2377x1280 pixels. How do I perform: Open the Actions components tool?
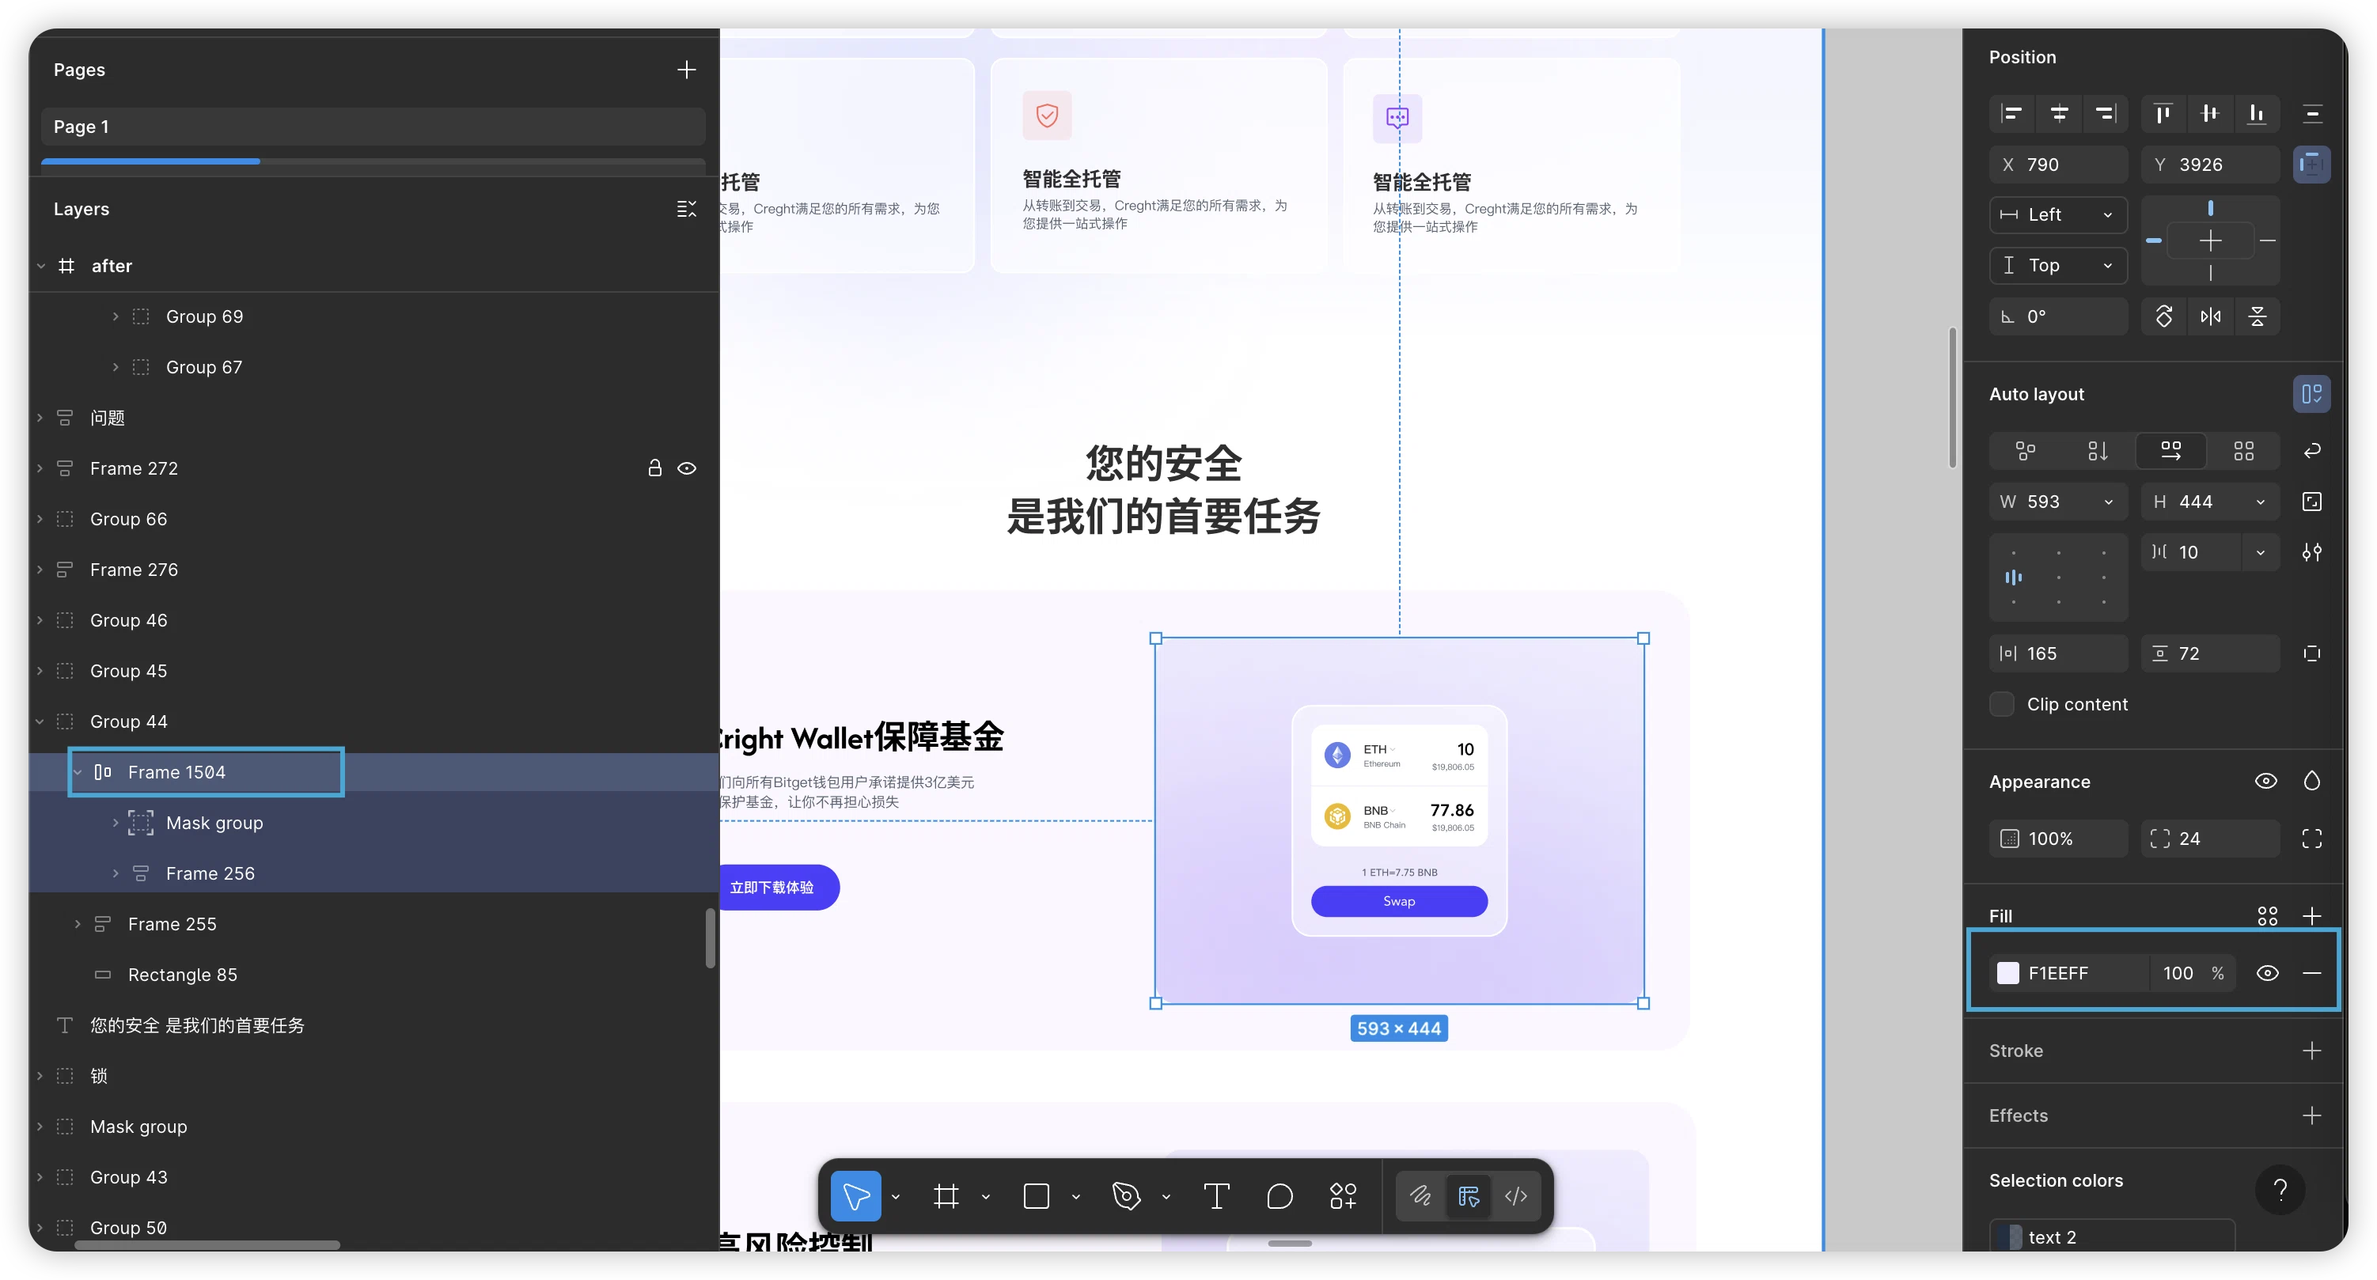coord(1343,1196)
